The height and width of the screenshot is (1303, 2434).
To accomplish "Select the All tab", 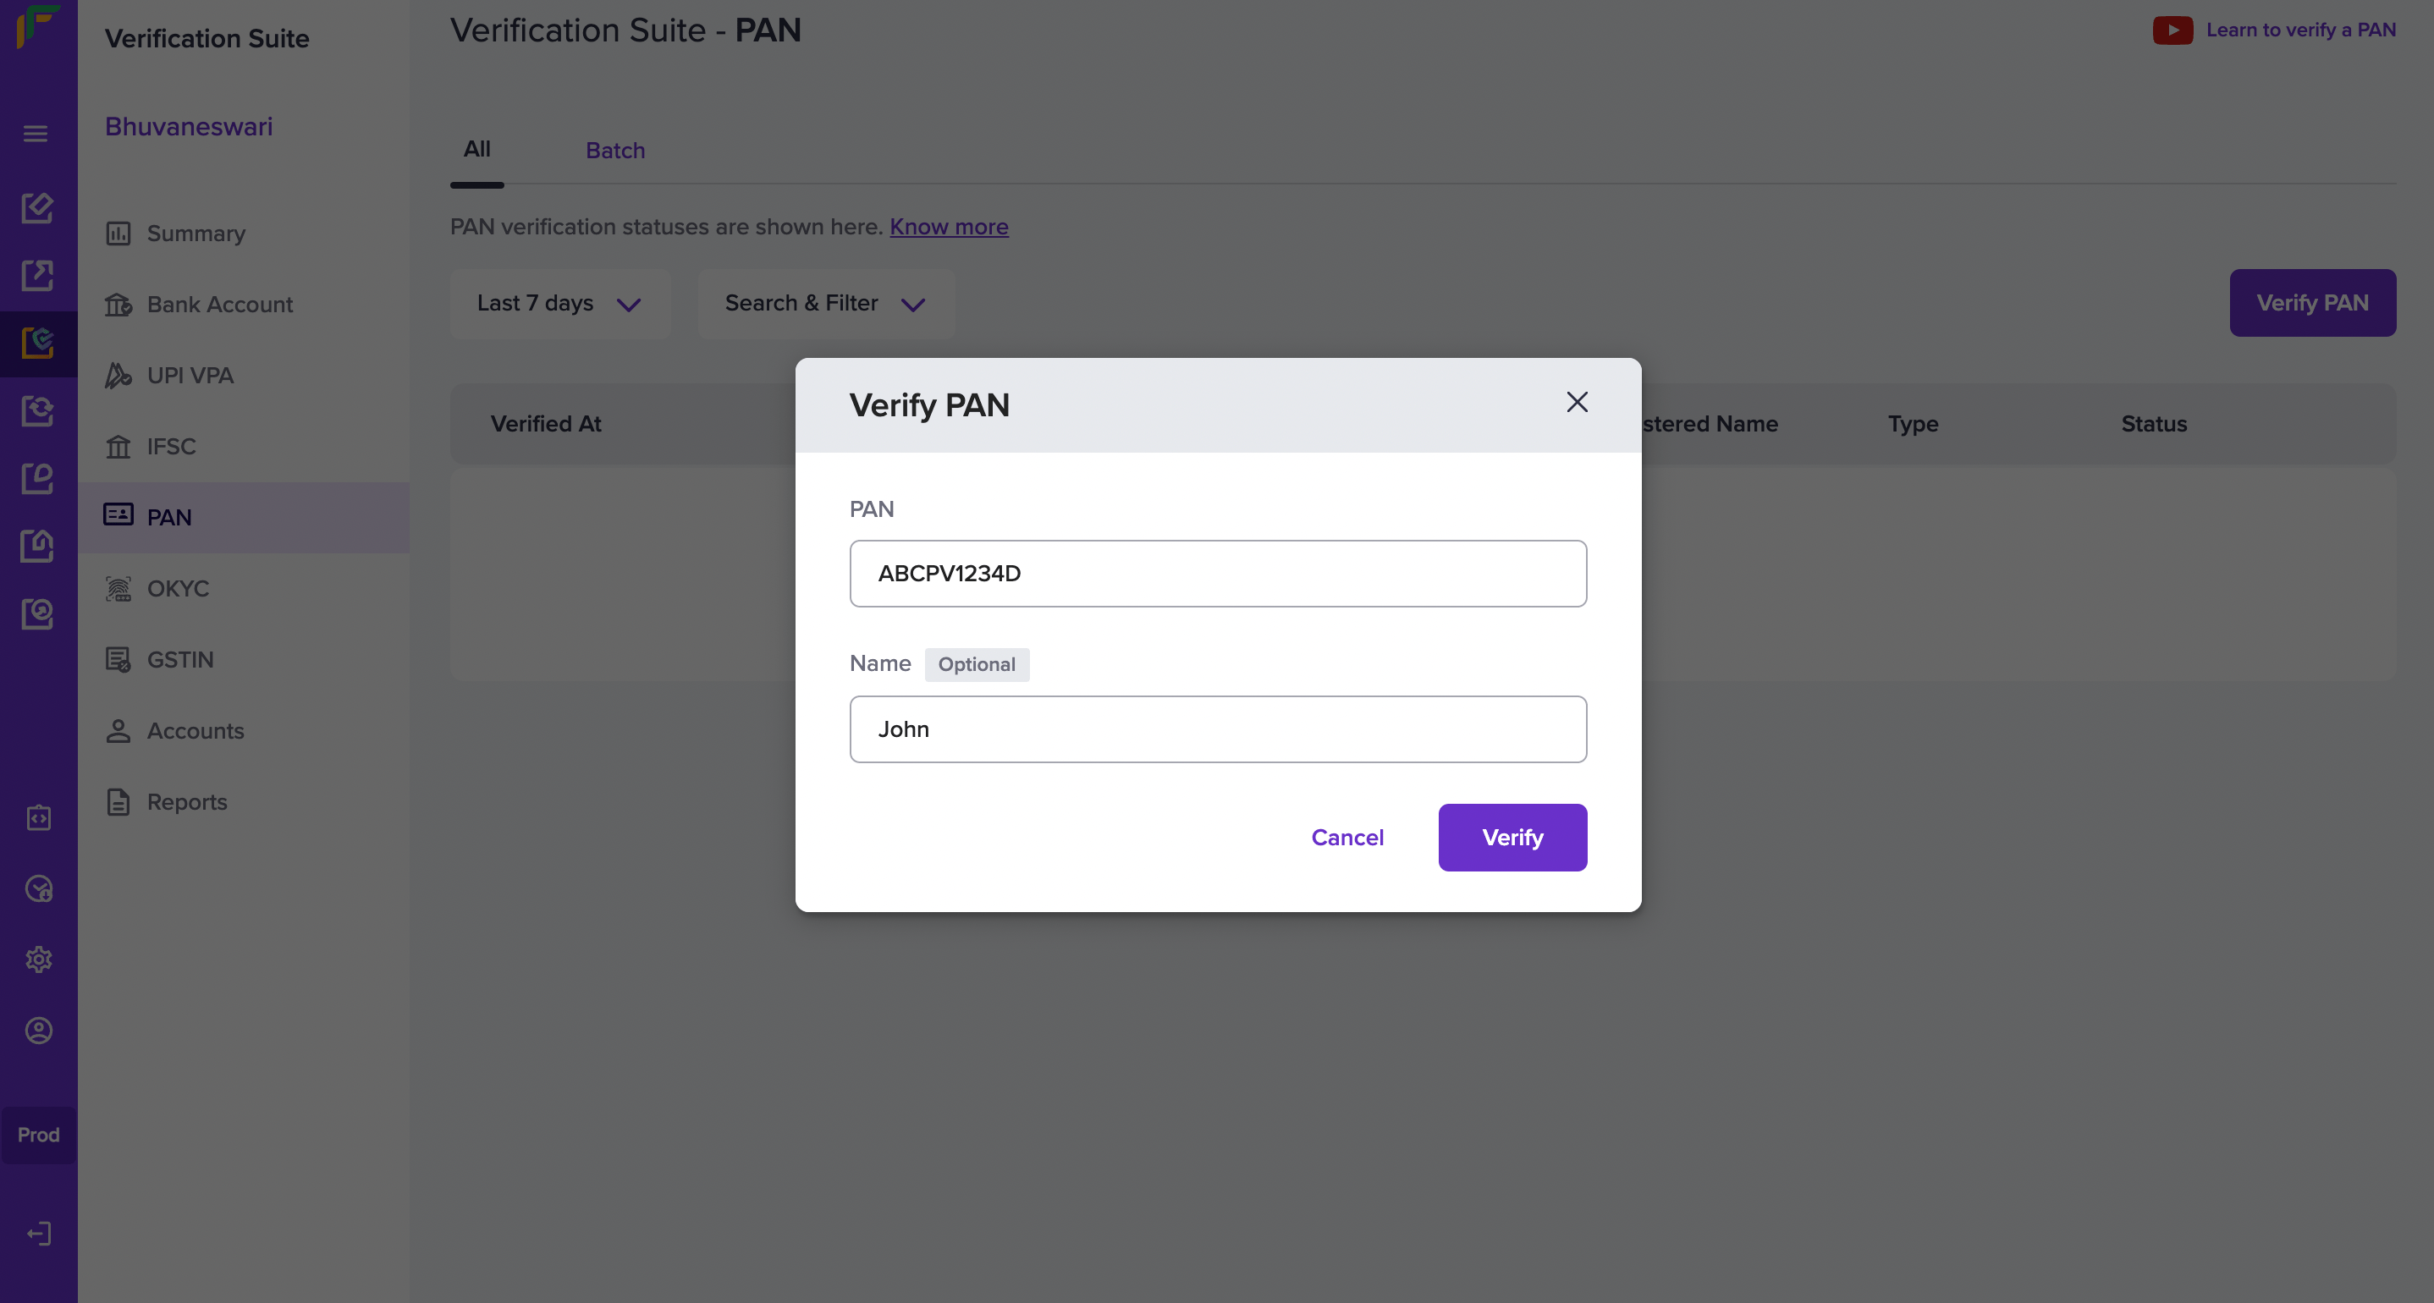I will (x=476, y=149).
